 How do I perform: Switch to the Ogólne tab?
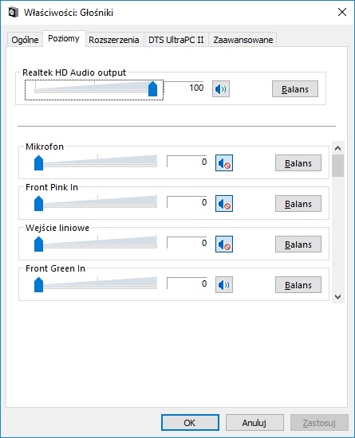click(26, 40)
